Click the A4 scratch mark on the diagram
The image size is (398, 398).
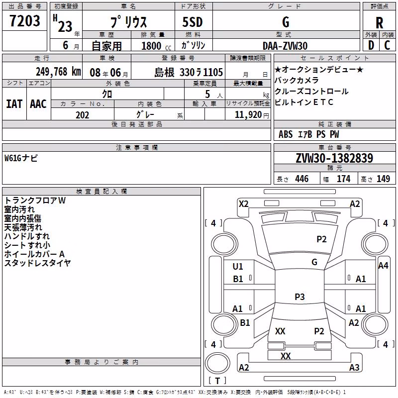click(x=383, y=266)
